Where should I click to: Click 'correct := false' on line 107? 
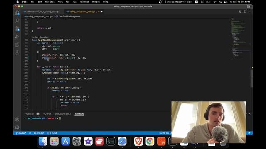click(56, 82)
